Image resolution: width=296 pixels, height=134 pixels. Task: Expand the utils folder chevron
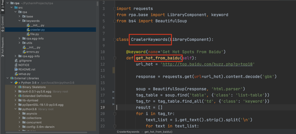click(x=19, y=43)
